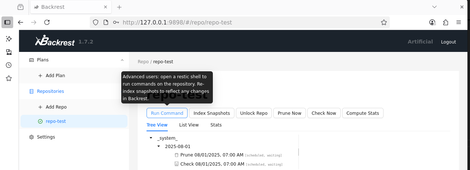
Task: Open the Firefox sidebar toggle icon
Action: (x=7, y=22)
